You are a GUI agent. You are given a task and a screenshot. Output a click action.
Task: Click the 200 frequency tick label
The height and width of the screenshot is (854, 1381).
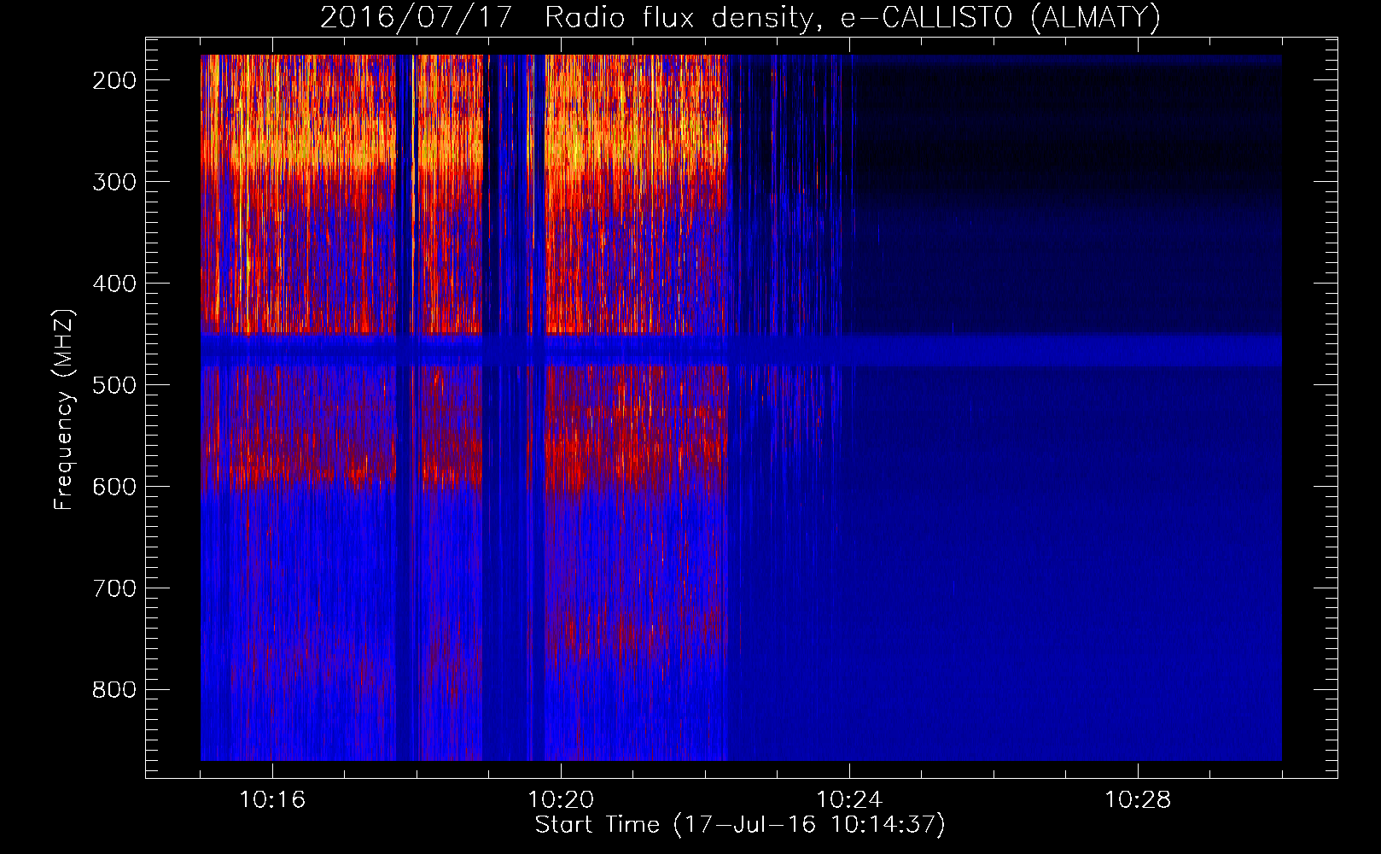(x=114, y=80)
